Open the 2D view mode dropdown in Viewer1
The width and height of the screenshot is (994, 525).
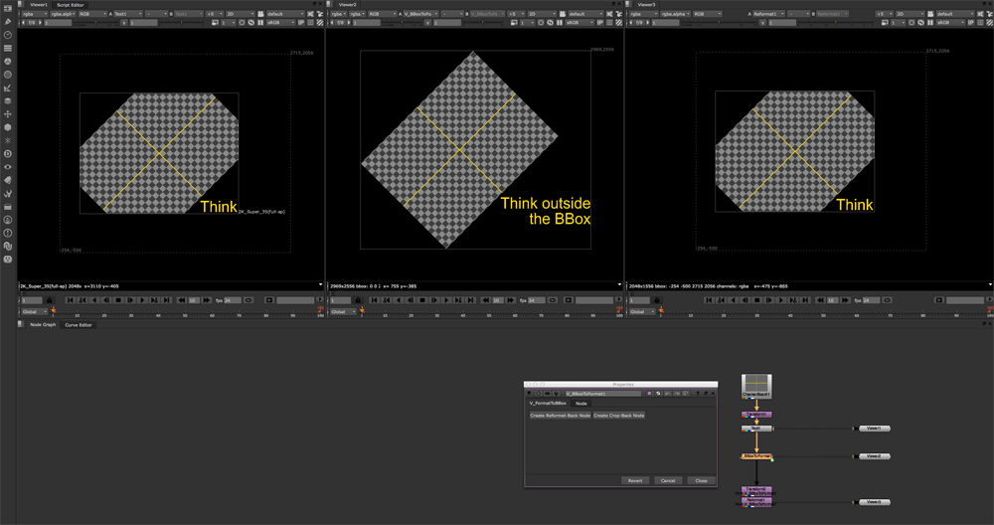241,14
